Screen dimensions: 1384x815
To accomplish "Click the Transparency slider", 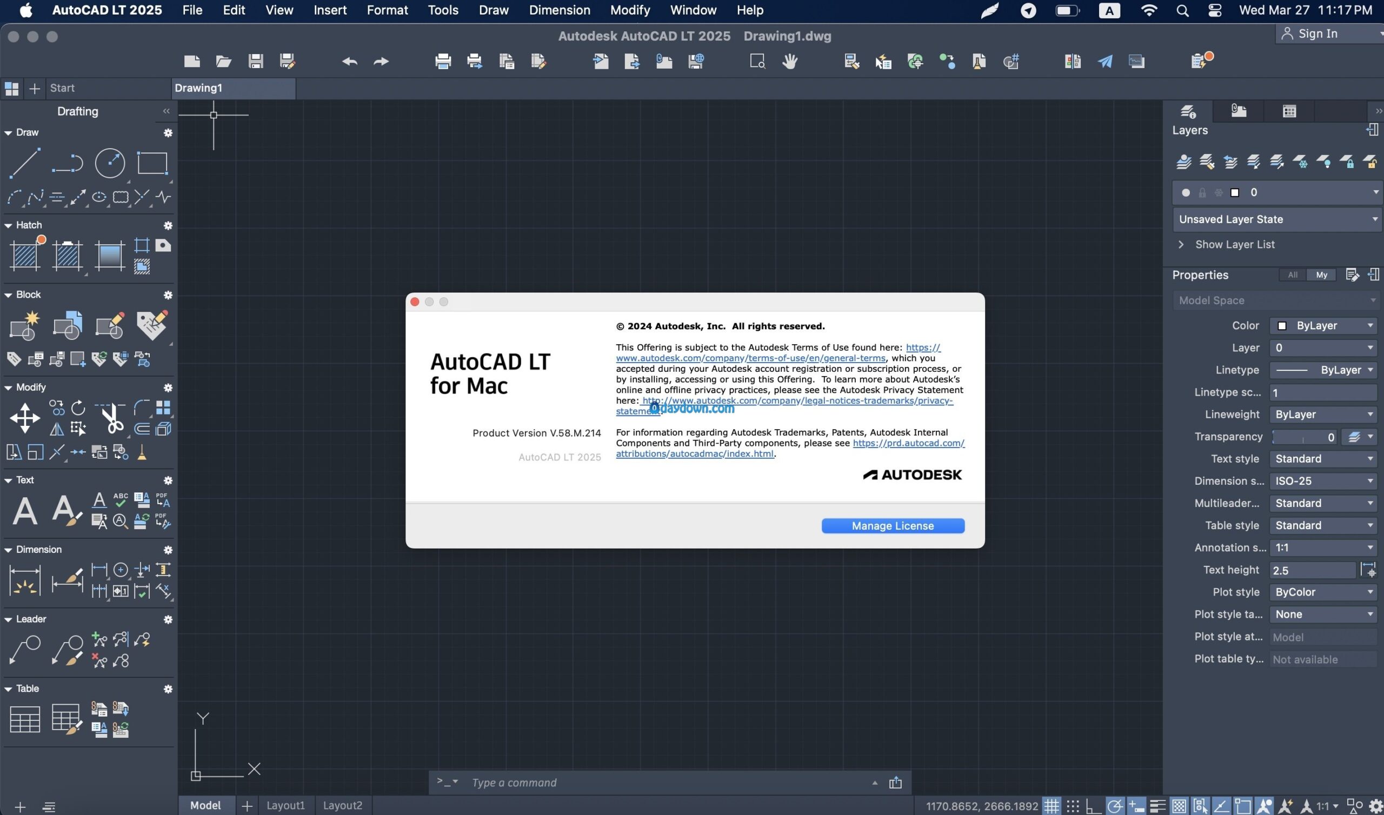I will 1304,437.
